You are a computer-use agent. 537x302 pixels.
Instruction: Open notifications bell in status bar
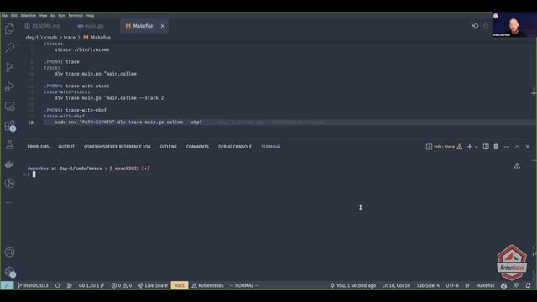528,285
